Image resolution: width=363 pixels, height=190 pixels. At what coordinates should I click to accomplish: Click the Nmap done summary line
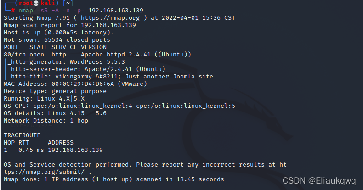(x=114, y=179)
